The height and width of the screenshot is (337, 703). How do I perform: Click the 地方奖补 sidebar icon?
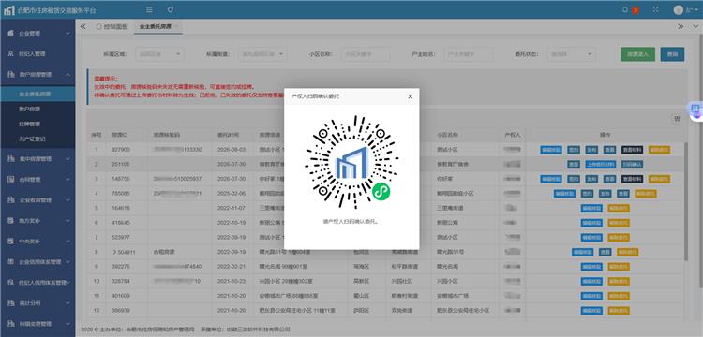point(10,221)
